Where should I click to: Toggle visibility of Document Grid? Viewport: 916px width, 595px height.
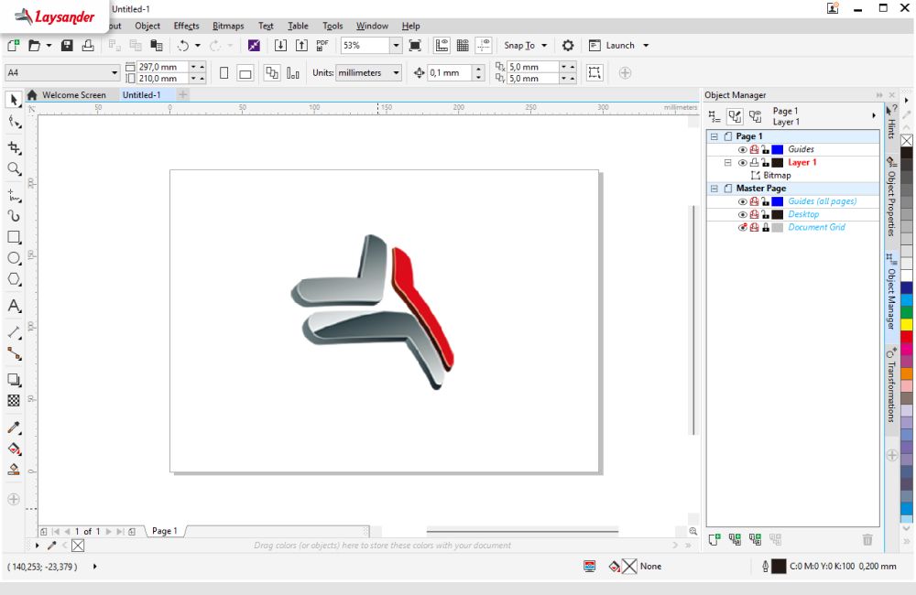(x=743, y=227)
